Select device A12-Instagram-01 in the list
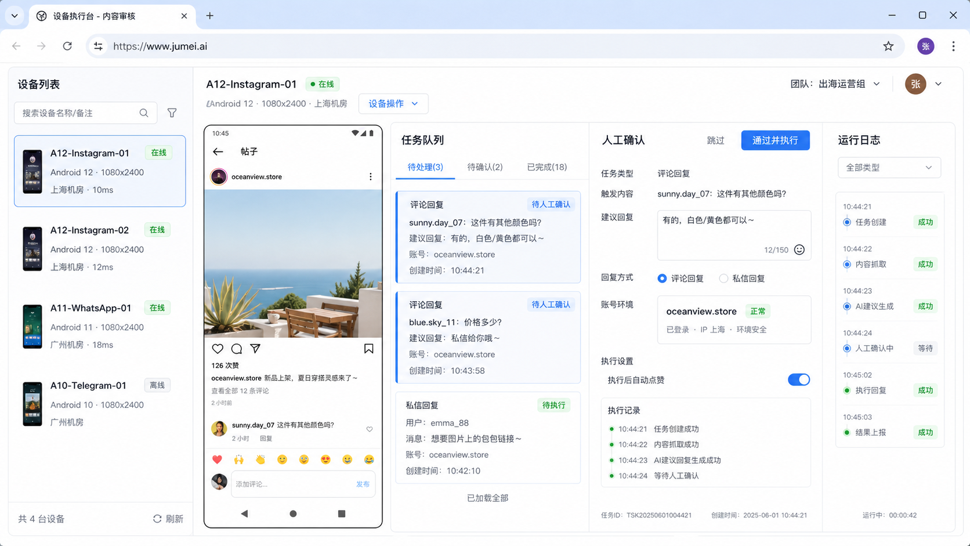The image size is (970, 546). (100, 171)
